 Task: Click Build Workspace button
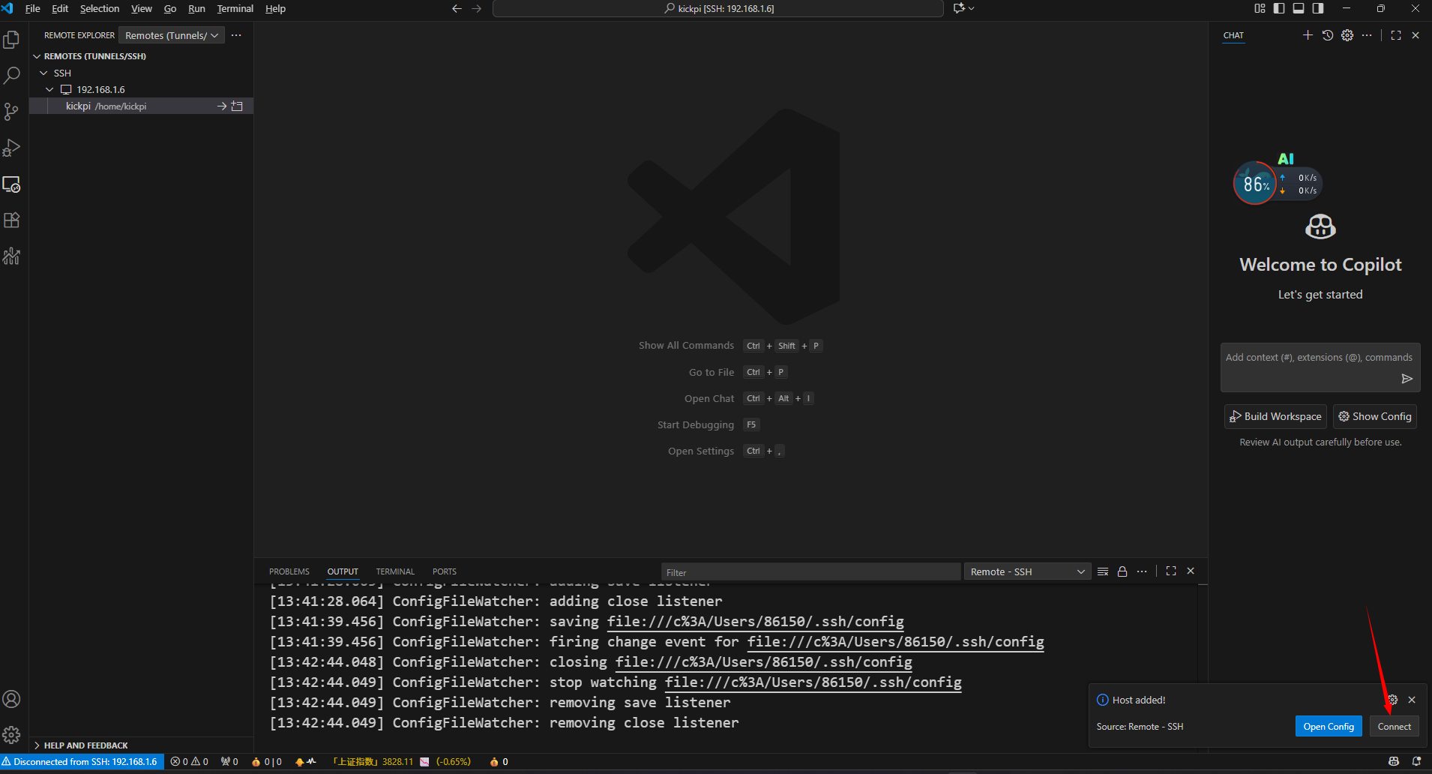coord(1275,416)
